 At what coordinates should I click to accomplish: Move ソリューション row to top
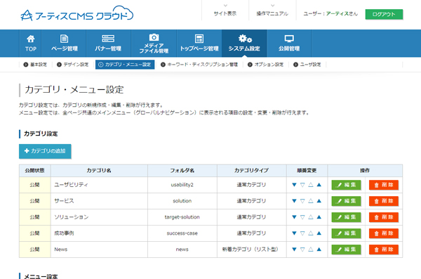(x=319, y=217)
